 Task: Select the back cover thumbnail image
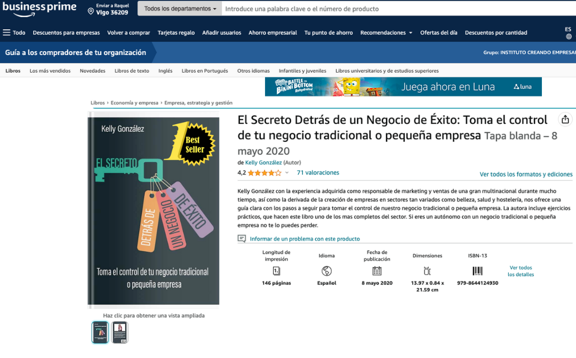click(120, 332)
